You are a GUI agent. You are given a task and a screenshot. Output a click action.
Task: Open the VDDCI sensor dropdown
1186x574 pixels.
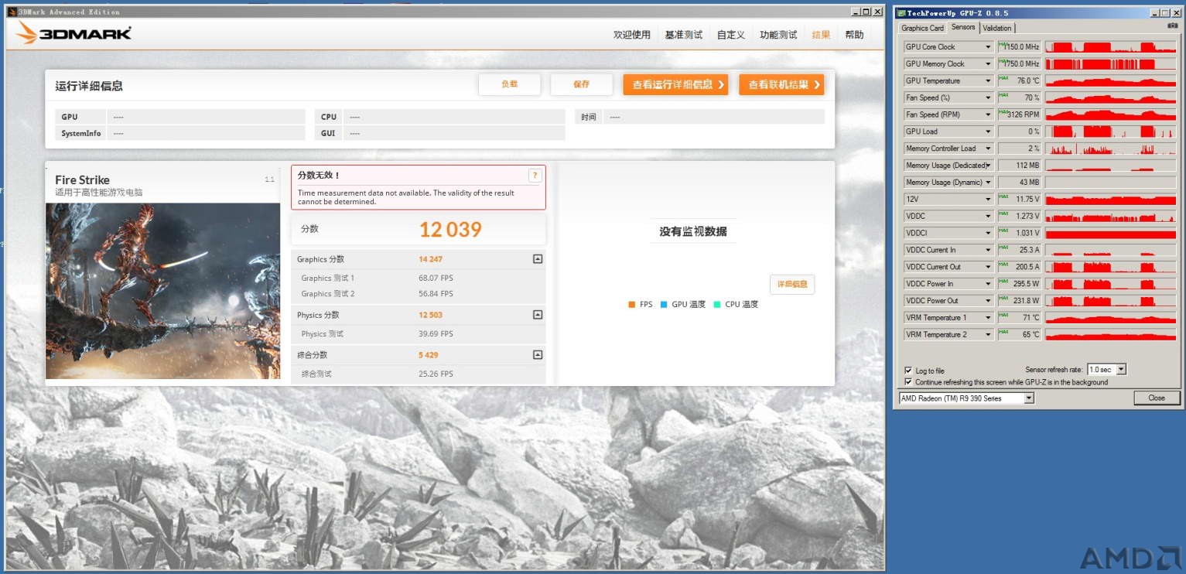pyautogui.click(x=988, y=233)
